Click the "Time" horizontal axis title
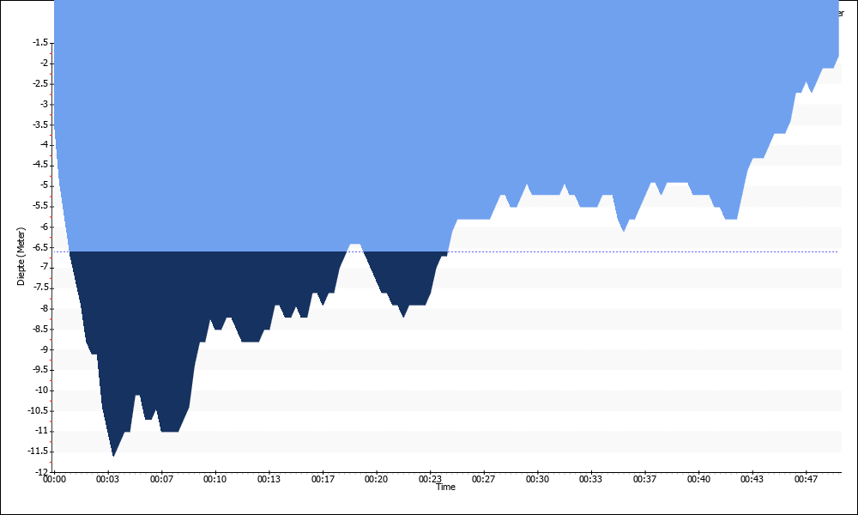Viewport: 858px width, 515px height. point(445,487)
